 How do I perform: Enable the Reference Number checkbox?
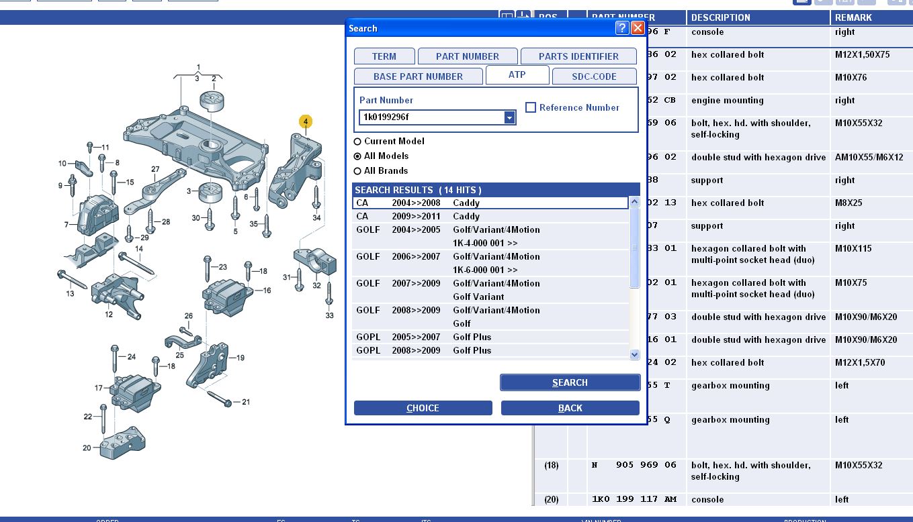pos(531,107)
